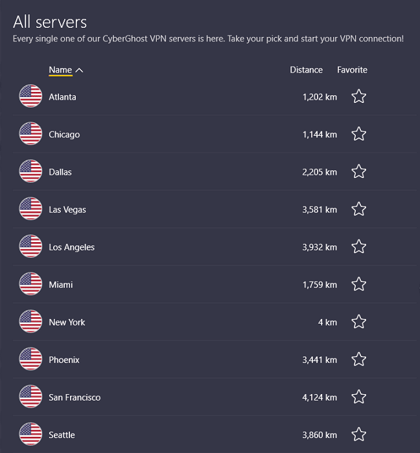Add Los Angeles to favorites

358,247
